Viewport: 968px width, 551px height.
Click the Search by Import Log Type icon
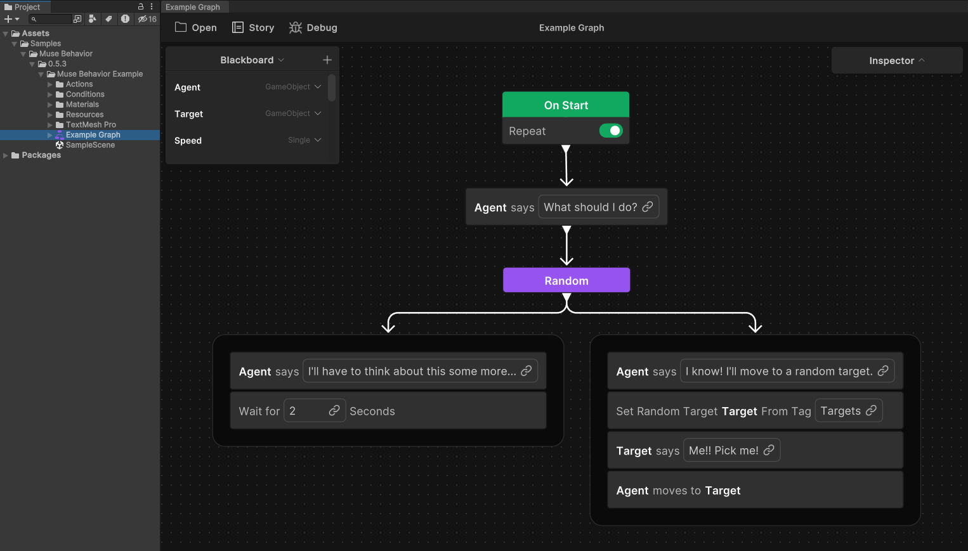tap(125, 19)
